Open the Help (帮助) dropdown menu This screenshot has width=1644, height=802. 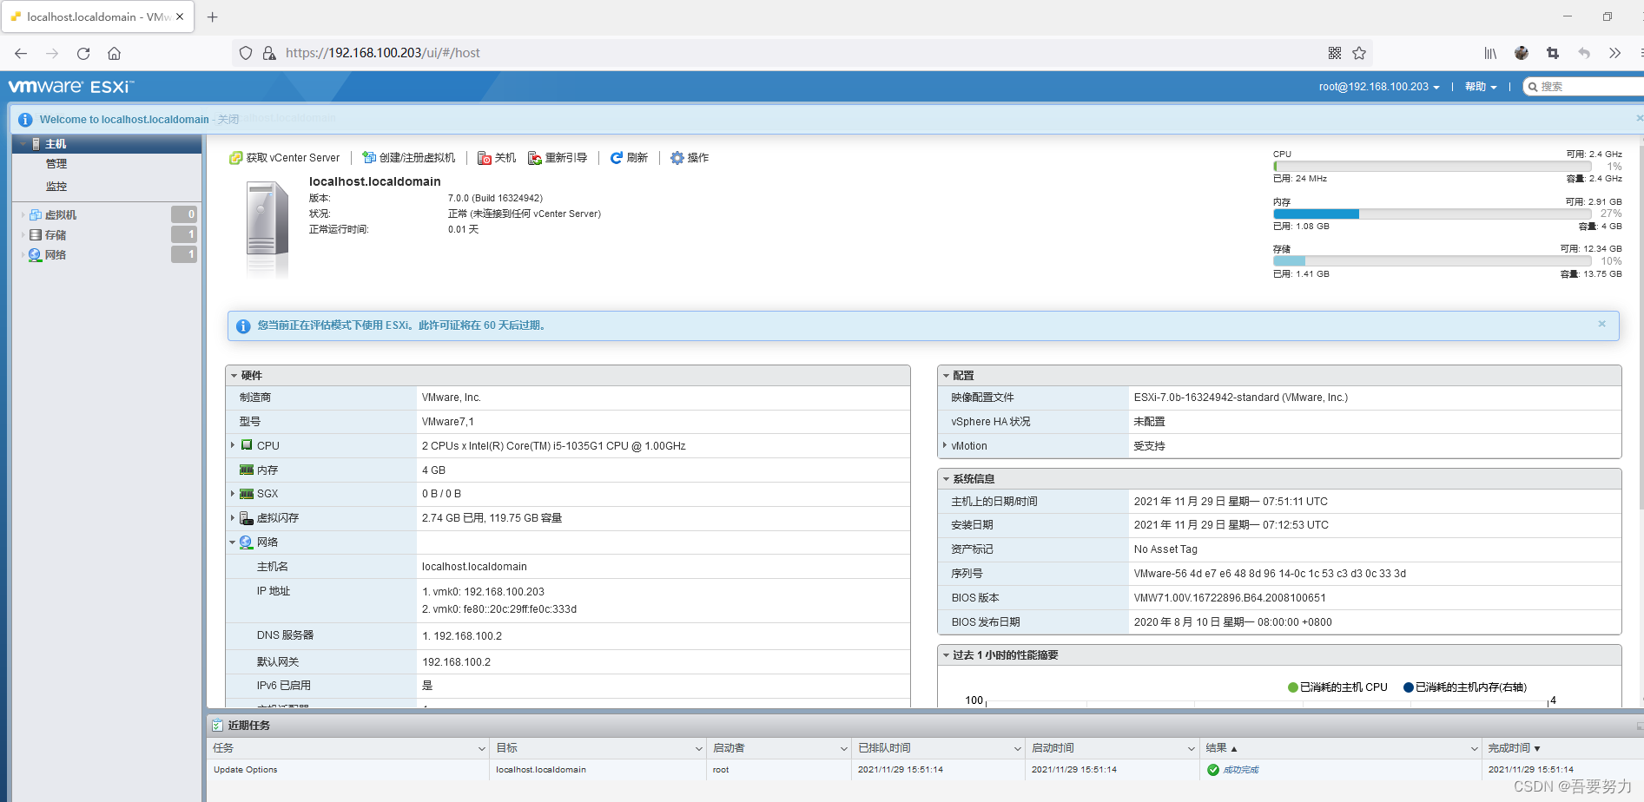1481,87
